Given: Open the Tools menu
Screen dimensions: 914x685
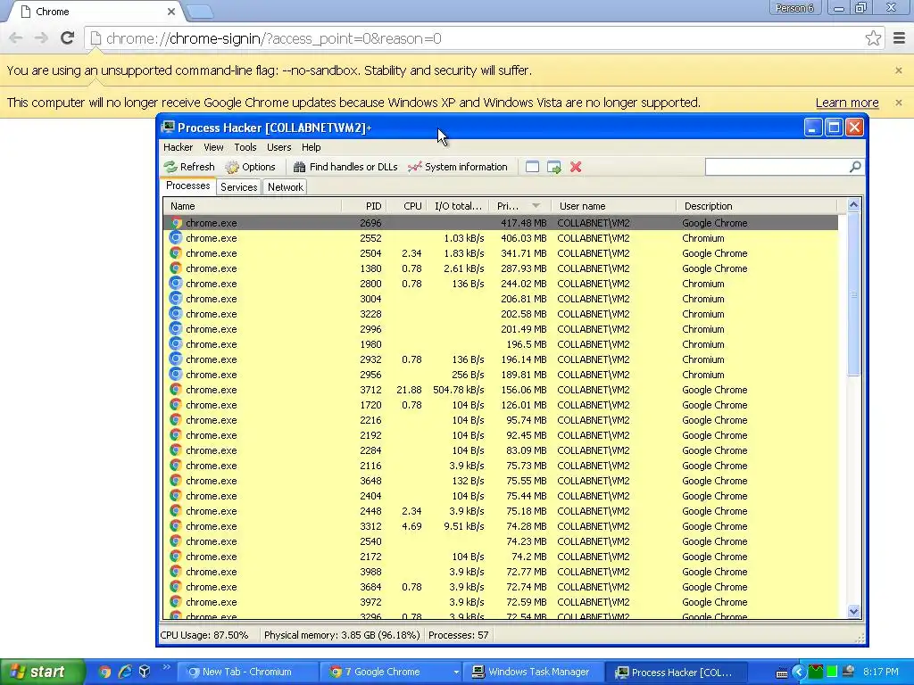Looking at the screenshot, I should point(245,147).
